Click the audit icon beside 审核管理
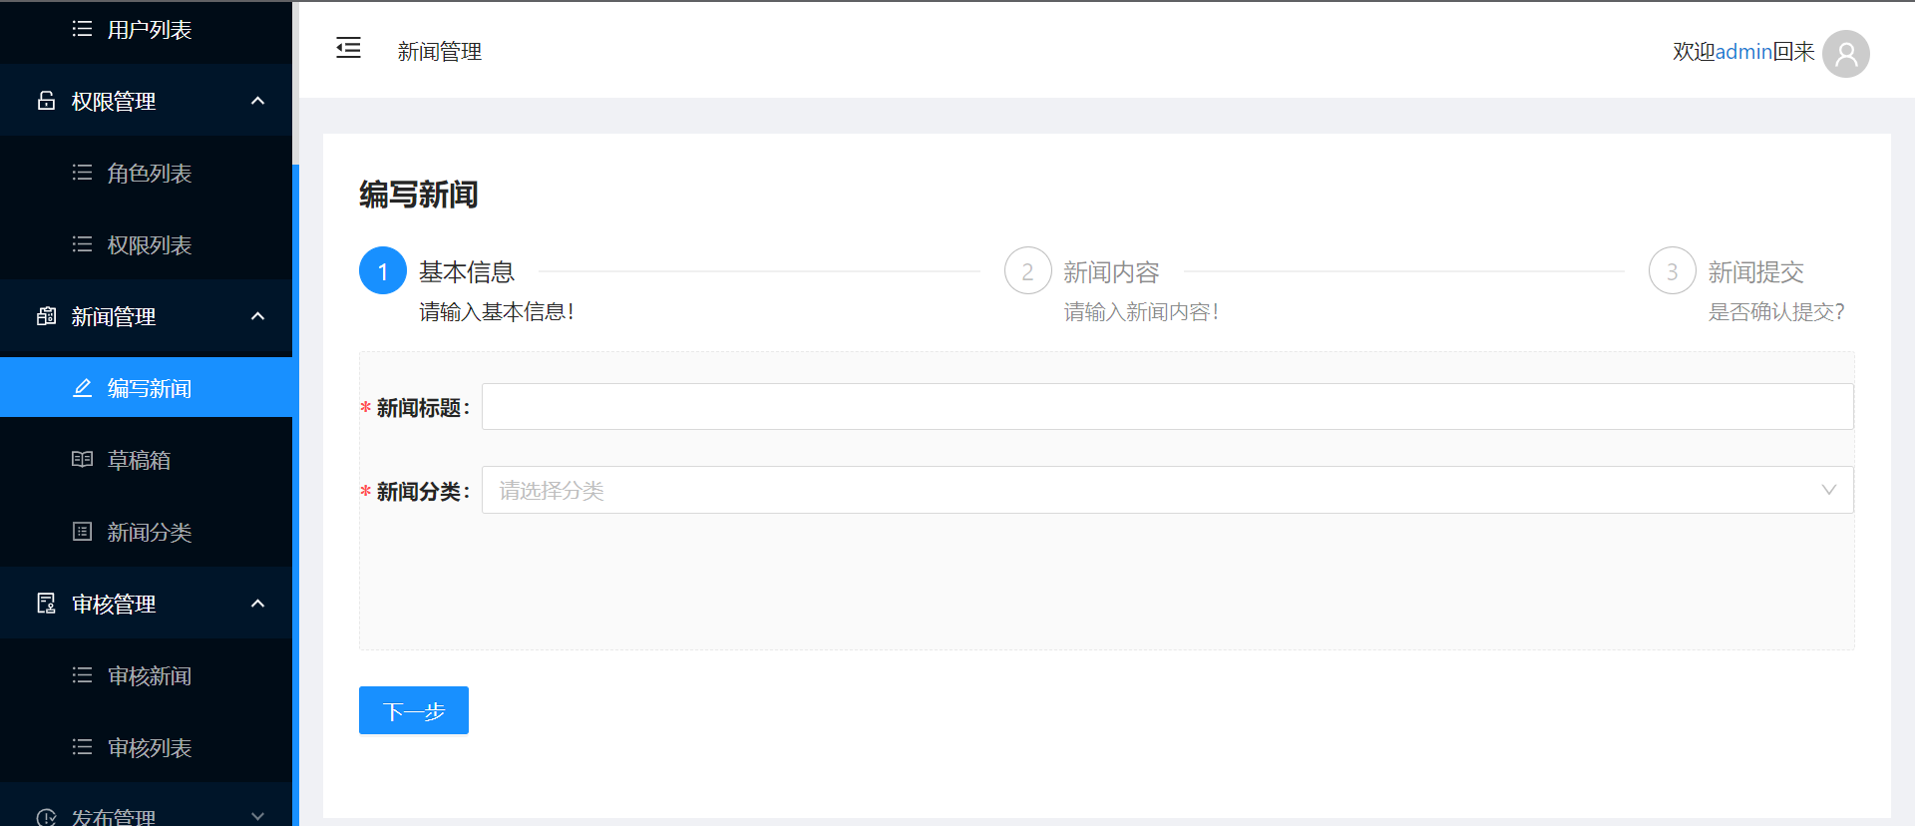Viewport: 1915px width, 826px height. click(x=47, y=604)
